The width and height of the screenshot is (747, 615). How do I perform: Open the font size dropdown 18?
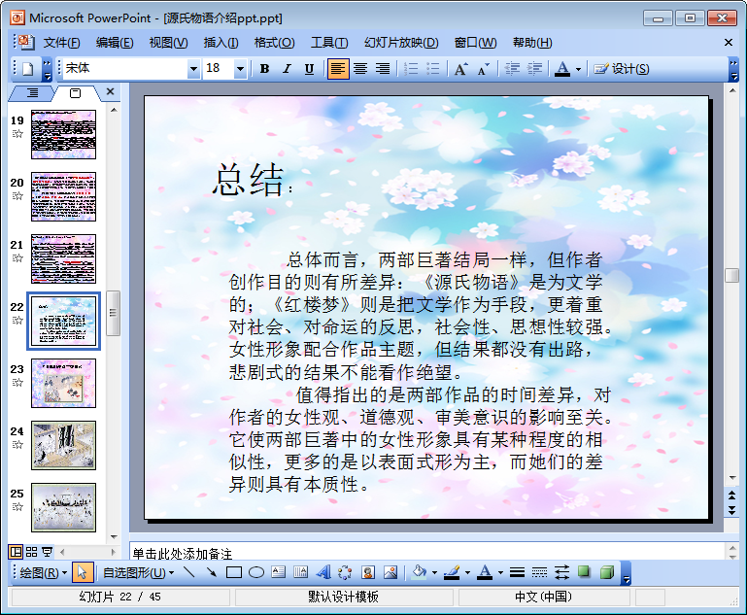point(240,69)
